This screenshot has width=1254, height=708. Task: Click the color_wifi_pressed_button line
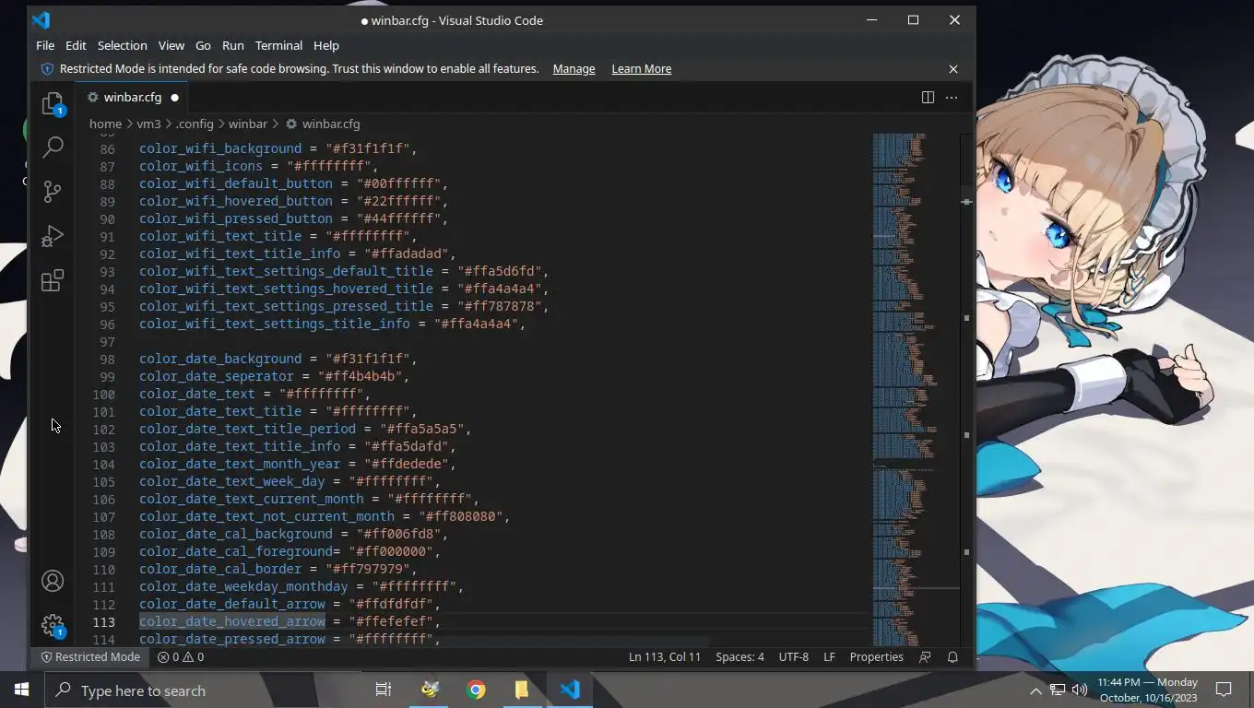click(x=293, y=218)
